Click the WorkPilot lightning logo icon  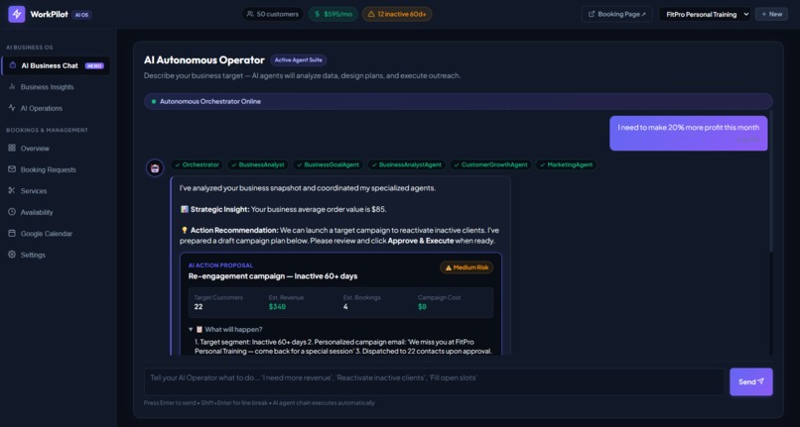[x=16, y=14]
